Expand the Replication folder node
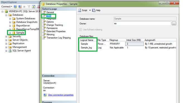Viewport: 184px width, 103px height. pos(6,44)
